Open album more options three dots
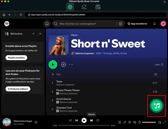Viewport: 168px width, 129px height. (x=71, y=64)
